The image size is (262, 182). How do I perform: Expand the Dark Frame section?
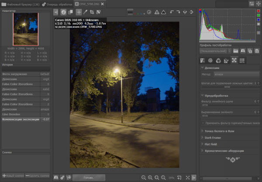202,137
